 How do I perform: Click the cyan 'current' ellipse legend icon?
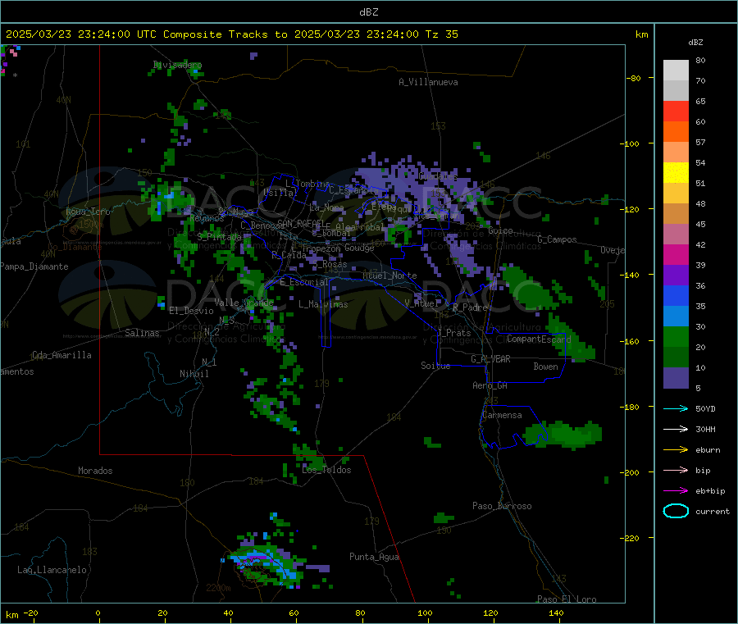(x=676, y=511)
